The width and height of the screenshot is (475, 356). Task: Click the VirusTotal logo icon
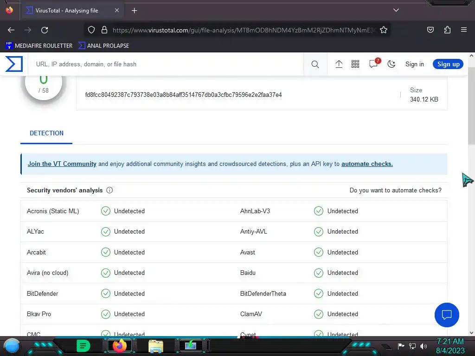pos(14,64)
